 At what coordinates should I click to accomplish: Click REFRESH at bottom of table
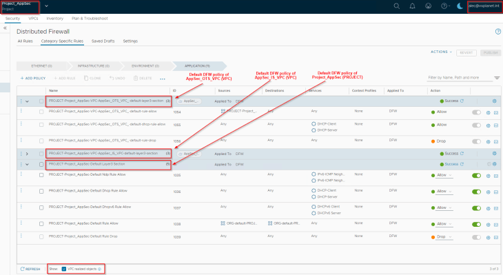click(30, 269)
